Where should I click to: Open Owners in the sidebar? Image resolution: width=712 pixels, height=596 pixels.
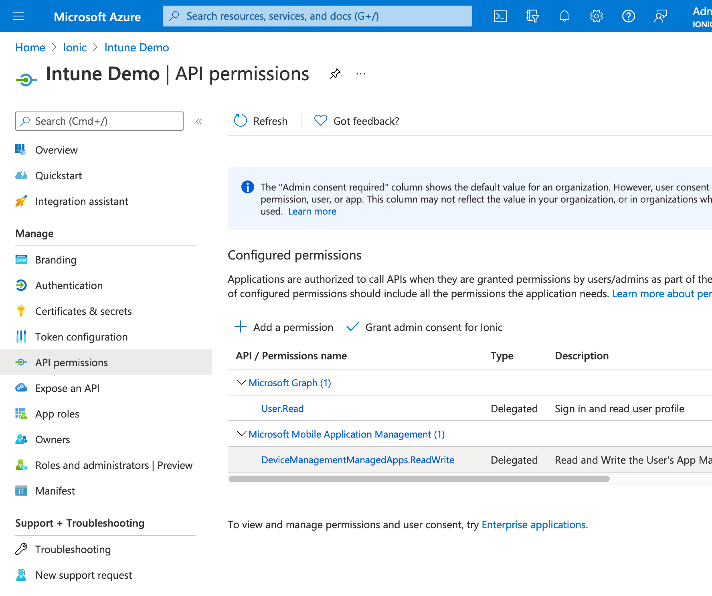[x=53, y=440]
